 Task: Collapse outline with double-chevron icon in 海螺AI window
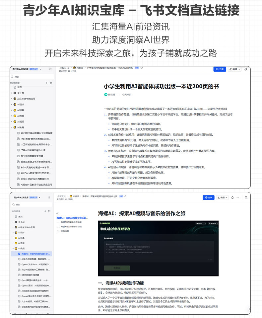(57, 213)
